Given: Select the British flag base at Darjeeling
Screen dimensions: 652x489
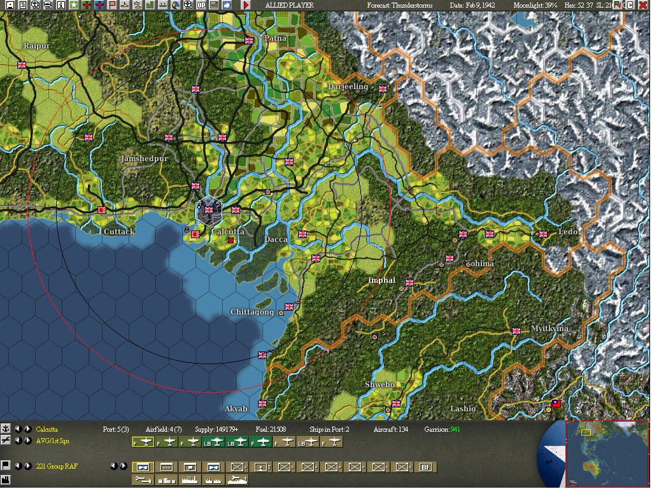Looking at the screenshot, I should coord(383,89).
